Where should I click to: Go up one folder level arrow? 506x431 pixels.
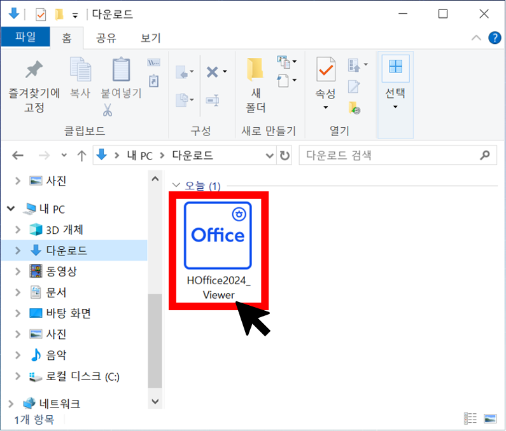[x=81, y=156]
